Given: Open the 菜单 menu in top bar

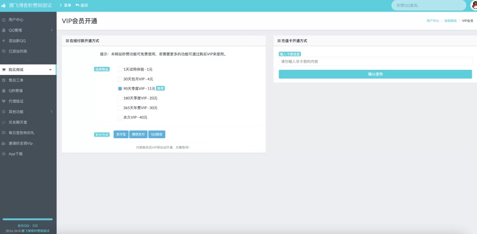Looking at the screenshot, I should [66, 6].
